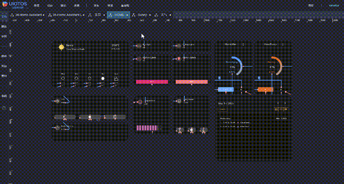Open the 素材 sidebar panel
The image size is (344, 184).
coord(4,76)
